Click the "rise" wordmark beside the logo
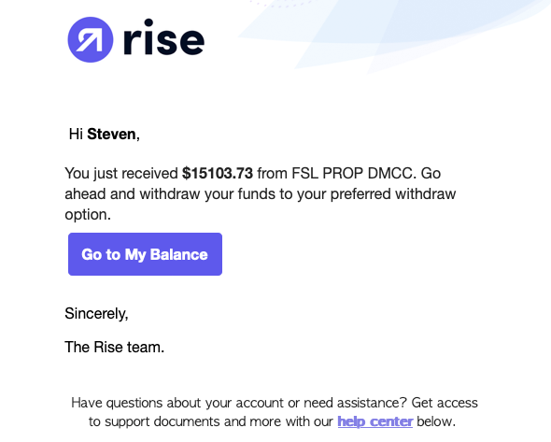 pyautogui.click(x=163, y=37)
